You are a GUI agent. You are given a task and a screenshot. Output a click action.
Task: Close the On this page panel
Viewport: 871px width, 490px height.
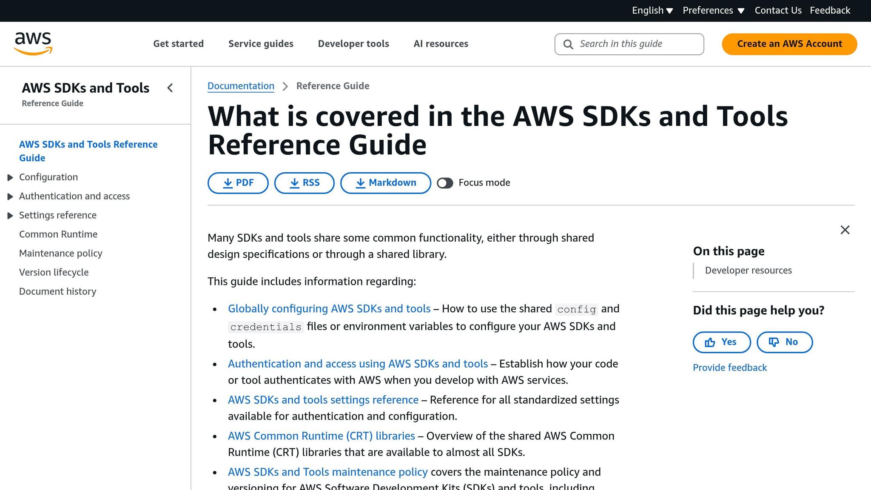[x=845, y=230]
